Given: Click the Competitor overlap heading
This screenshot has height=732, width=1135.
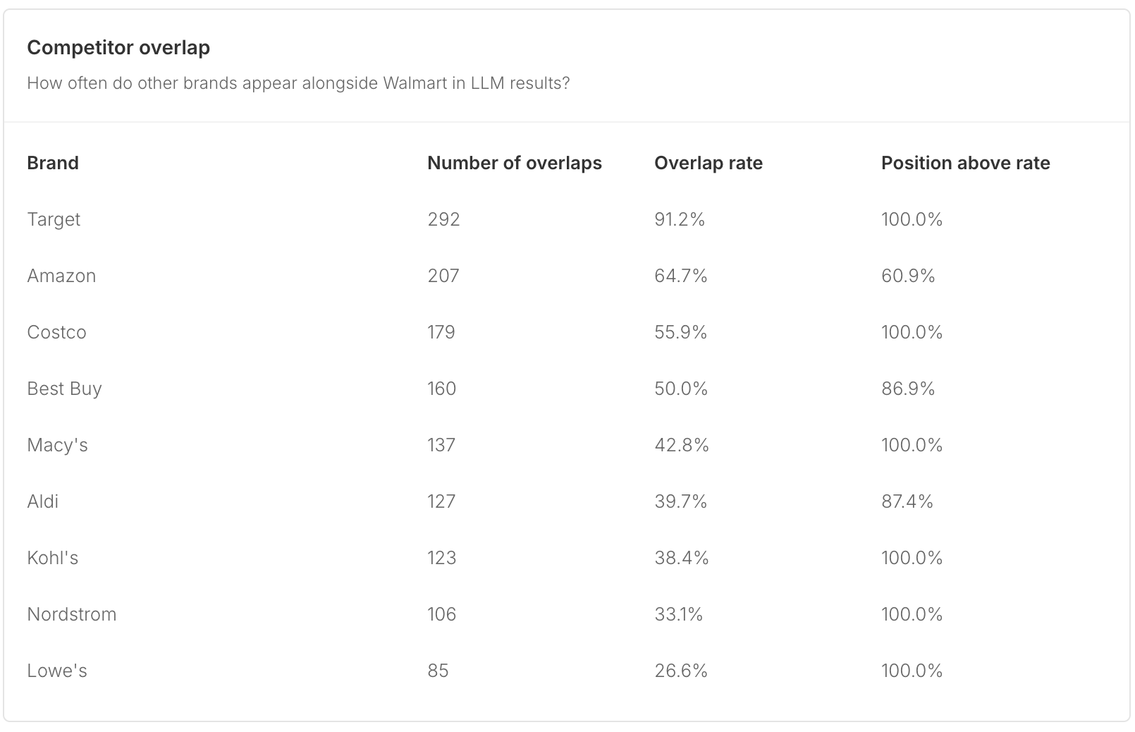Looking at the screenshot, I should click(x=118, y=47).
